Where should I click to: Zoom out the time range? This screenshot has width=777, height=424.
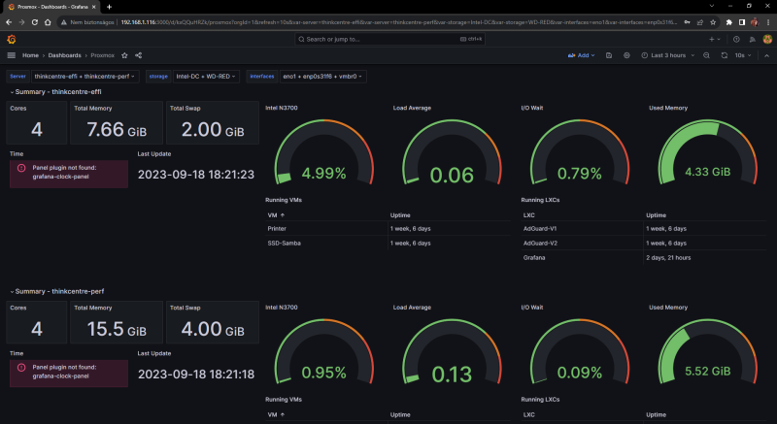click(x=707, y=55)
